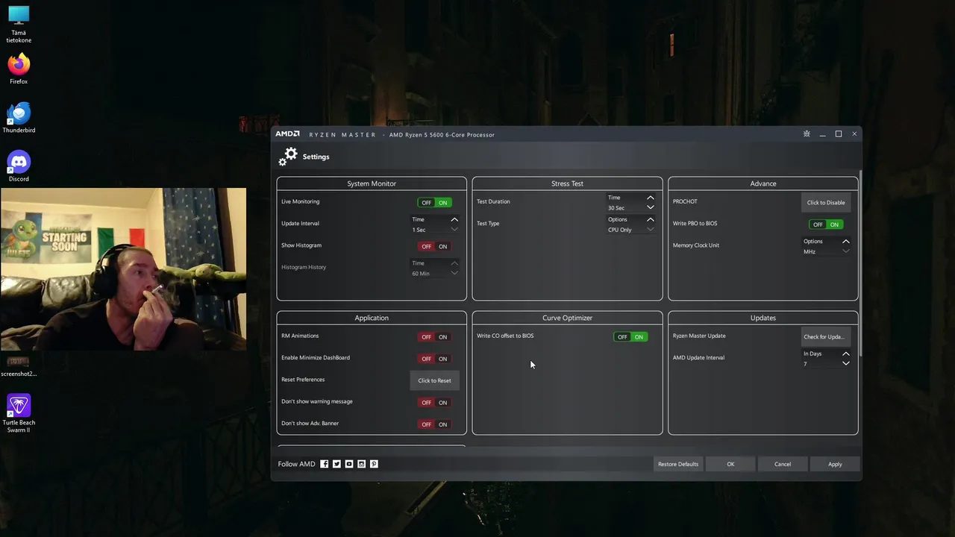Click the Application panel header
955x537 pixels.
(372, 318)
